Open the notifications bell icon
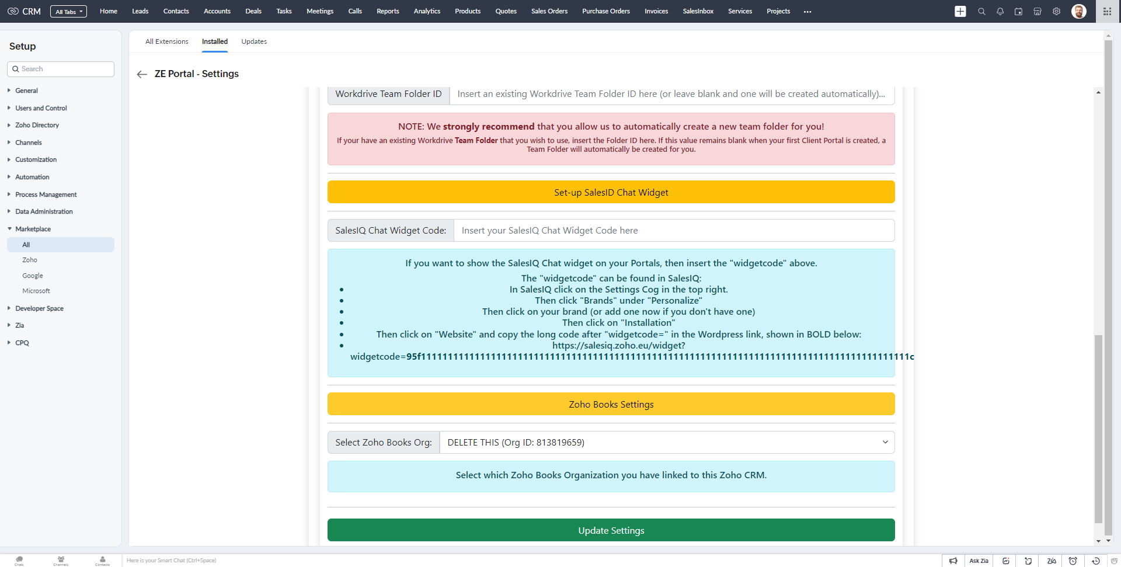This screenshot has height=567, width=1121. pyautogui.click(x=1000, y=11)
